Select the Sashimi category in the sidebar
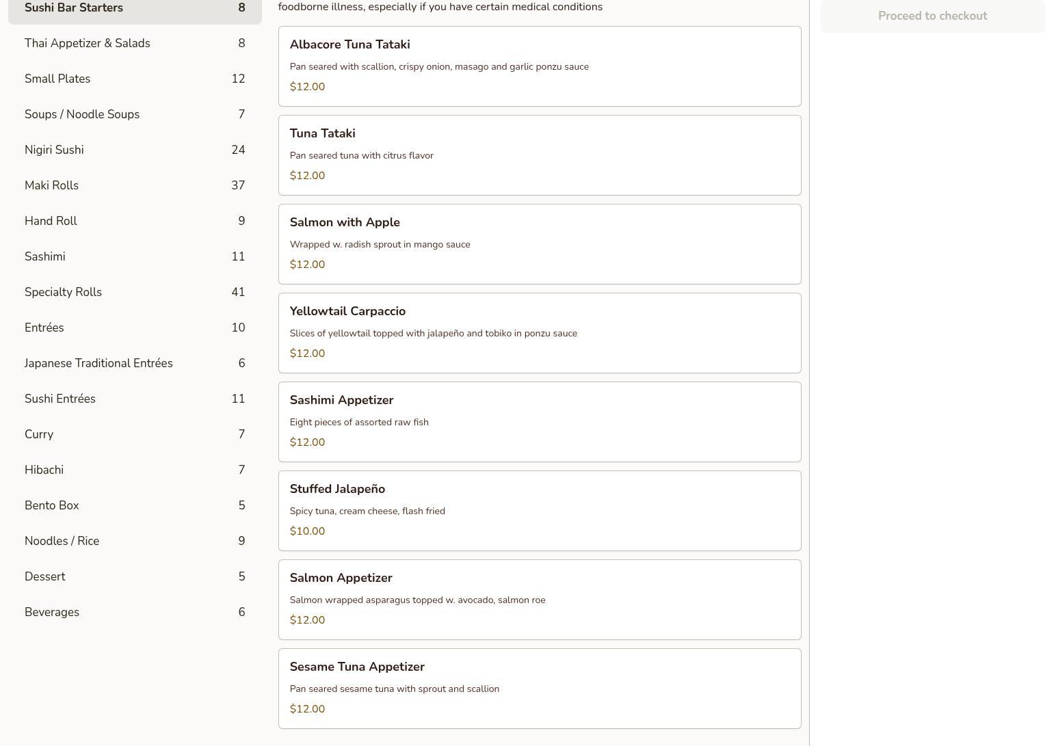The width and height of the screenshot is (1056, 746). [x=135, y=256]
